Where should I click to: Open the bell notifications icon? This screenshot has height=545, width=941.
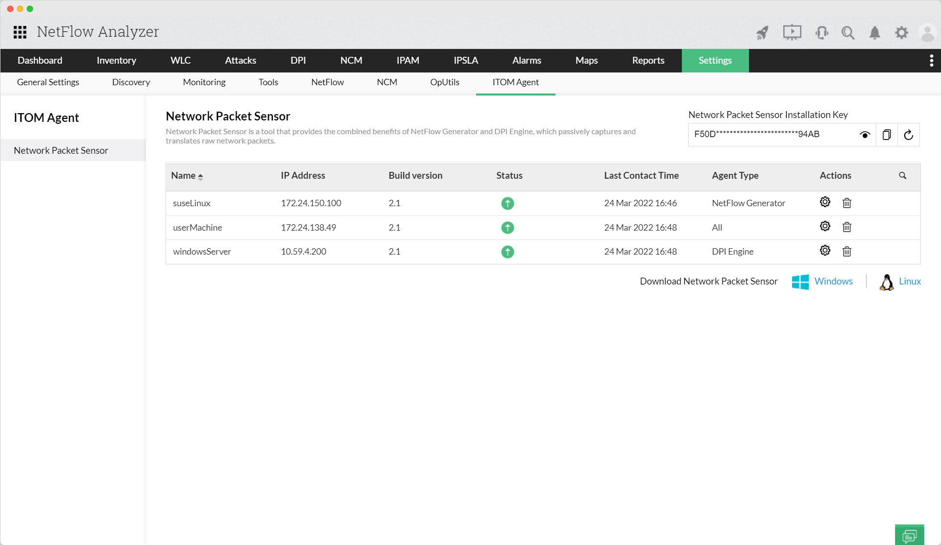[x=874, y=33]
